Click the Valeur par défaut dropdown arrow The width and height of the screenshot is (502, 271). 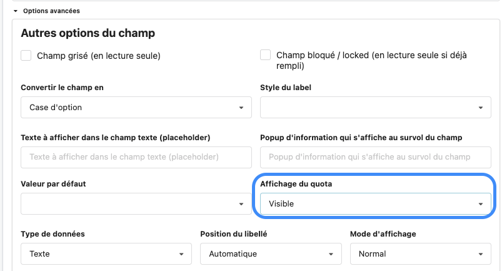pos(241,204)
